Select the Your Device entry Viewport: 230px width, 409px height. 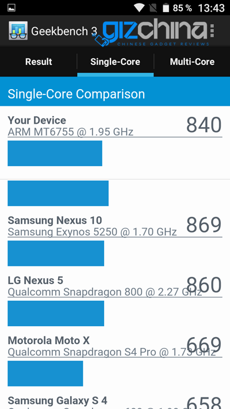(115, 125)
